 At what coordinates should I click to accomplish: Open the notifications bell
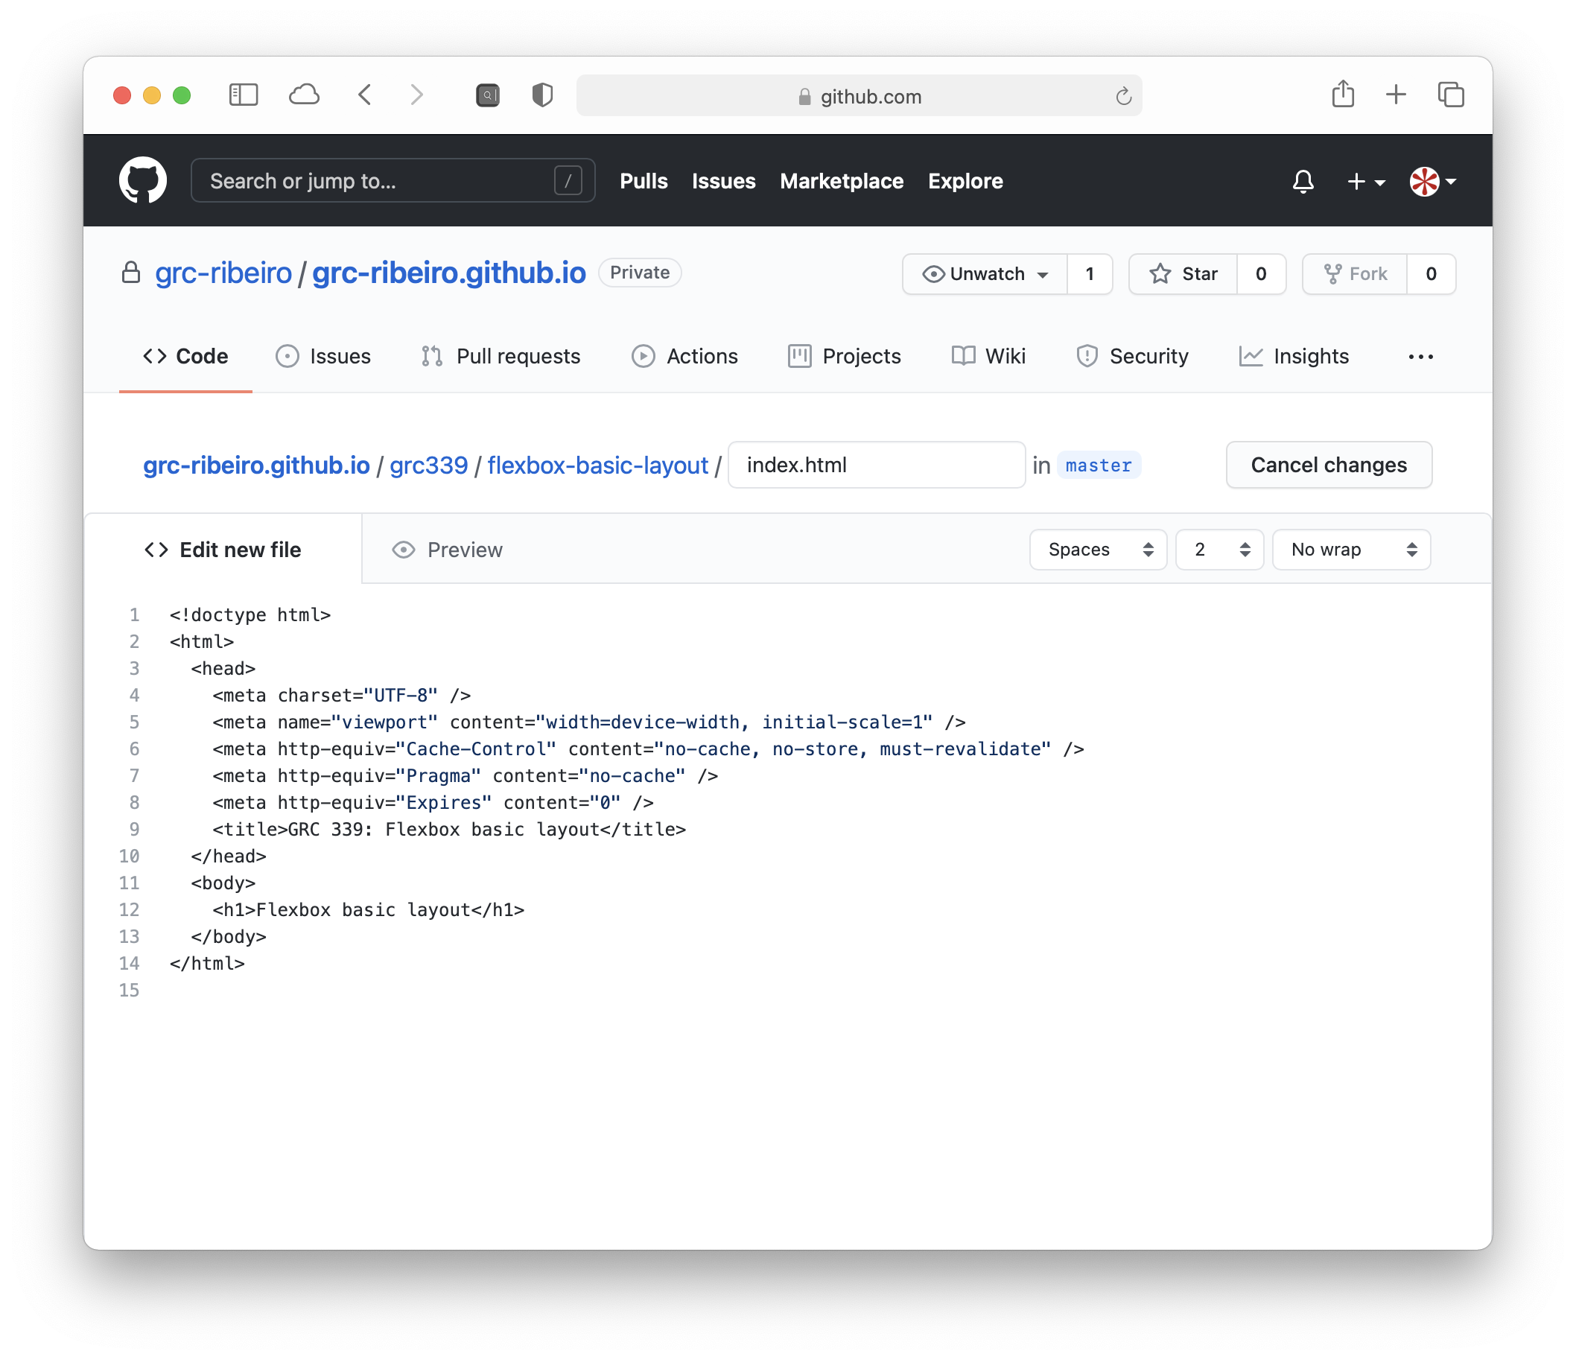(1303, 181)
